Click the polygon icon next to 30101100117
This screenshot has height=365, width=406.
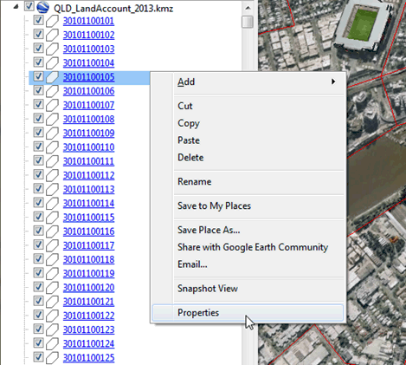click(52, 245)
